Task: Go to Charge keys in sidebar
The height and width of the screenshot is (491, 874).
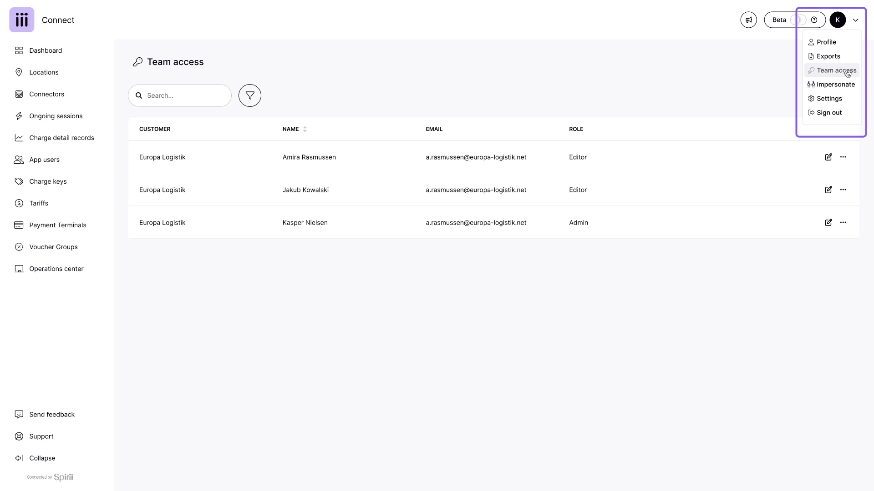Action: click(x=48, y=181)
